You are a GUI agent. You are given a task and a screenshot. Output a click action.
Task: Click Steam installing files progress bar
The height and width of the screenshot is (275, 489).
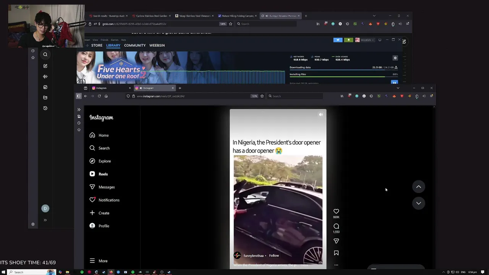pyautogui.click(x=343, y=77)
